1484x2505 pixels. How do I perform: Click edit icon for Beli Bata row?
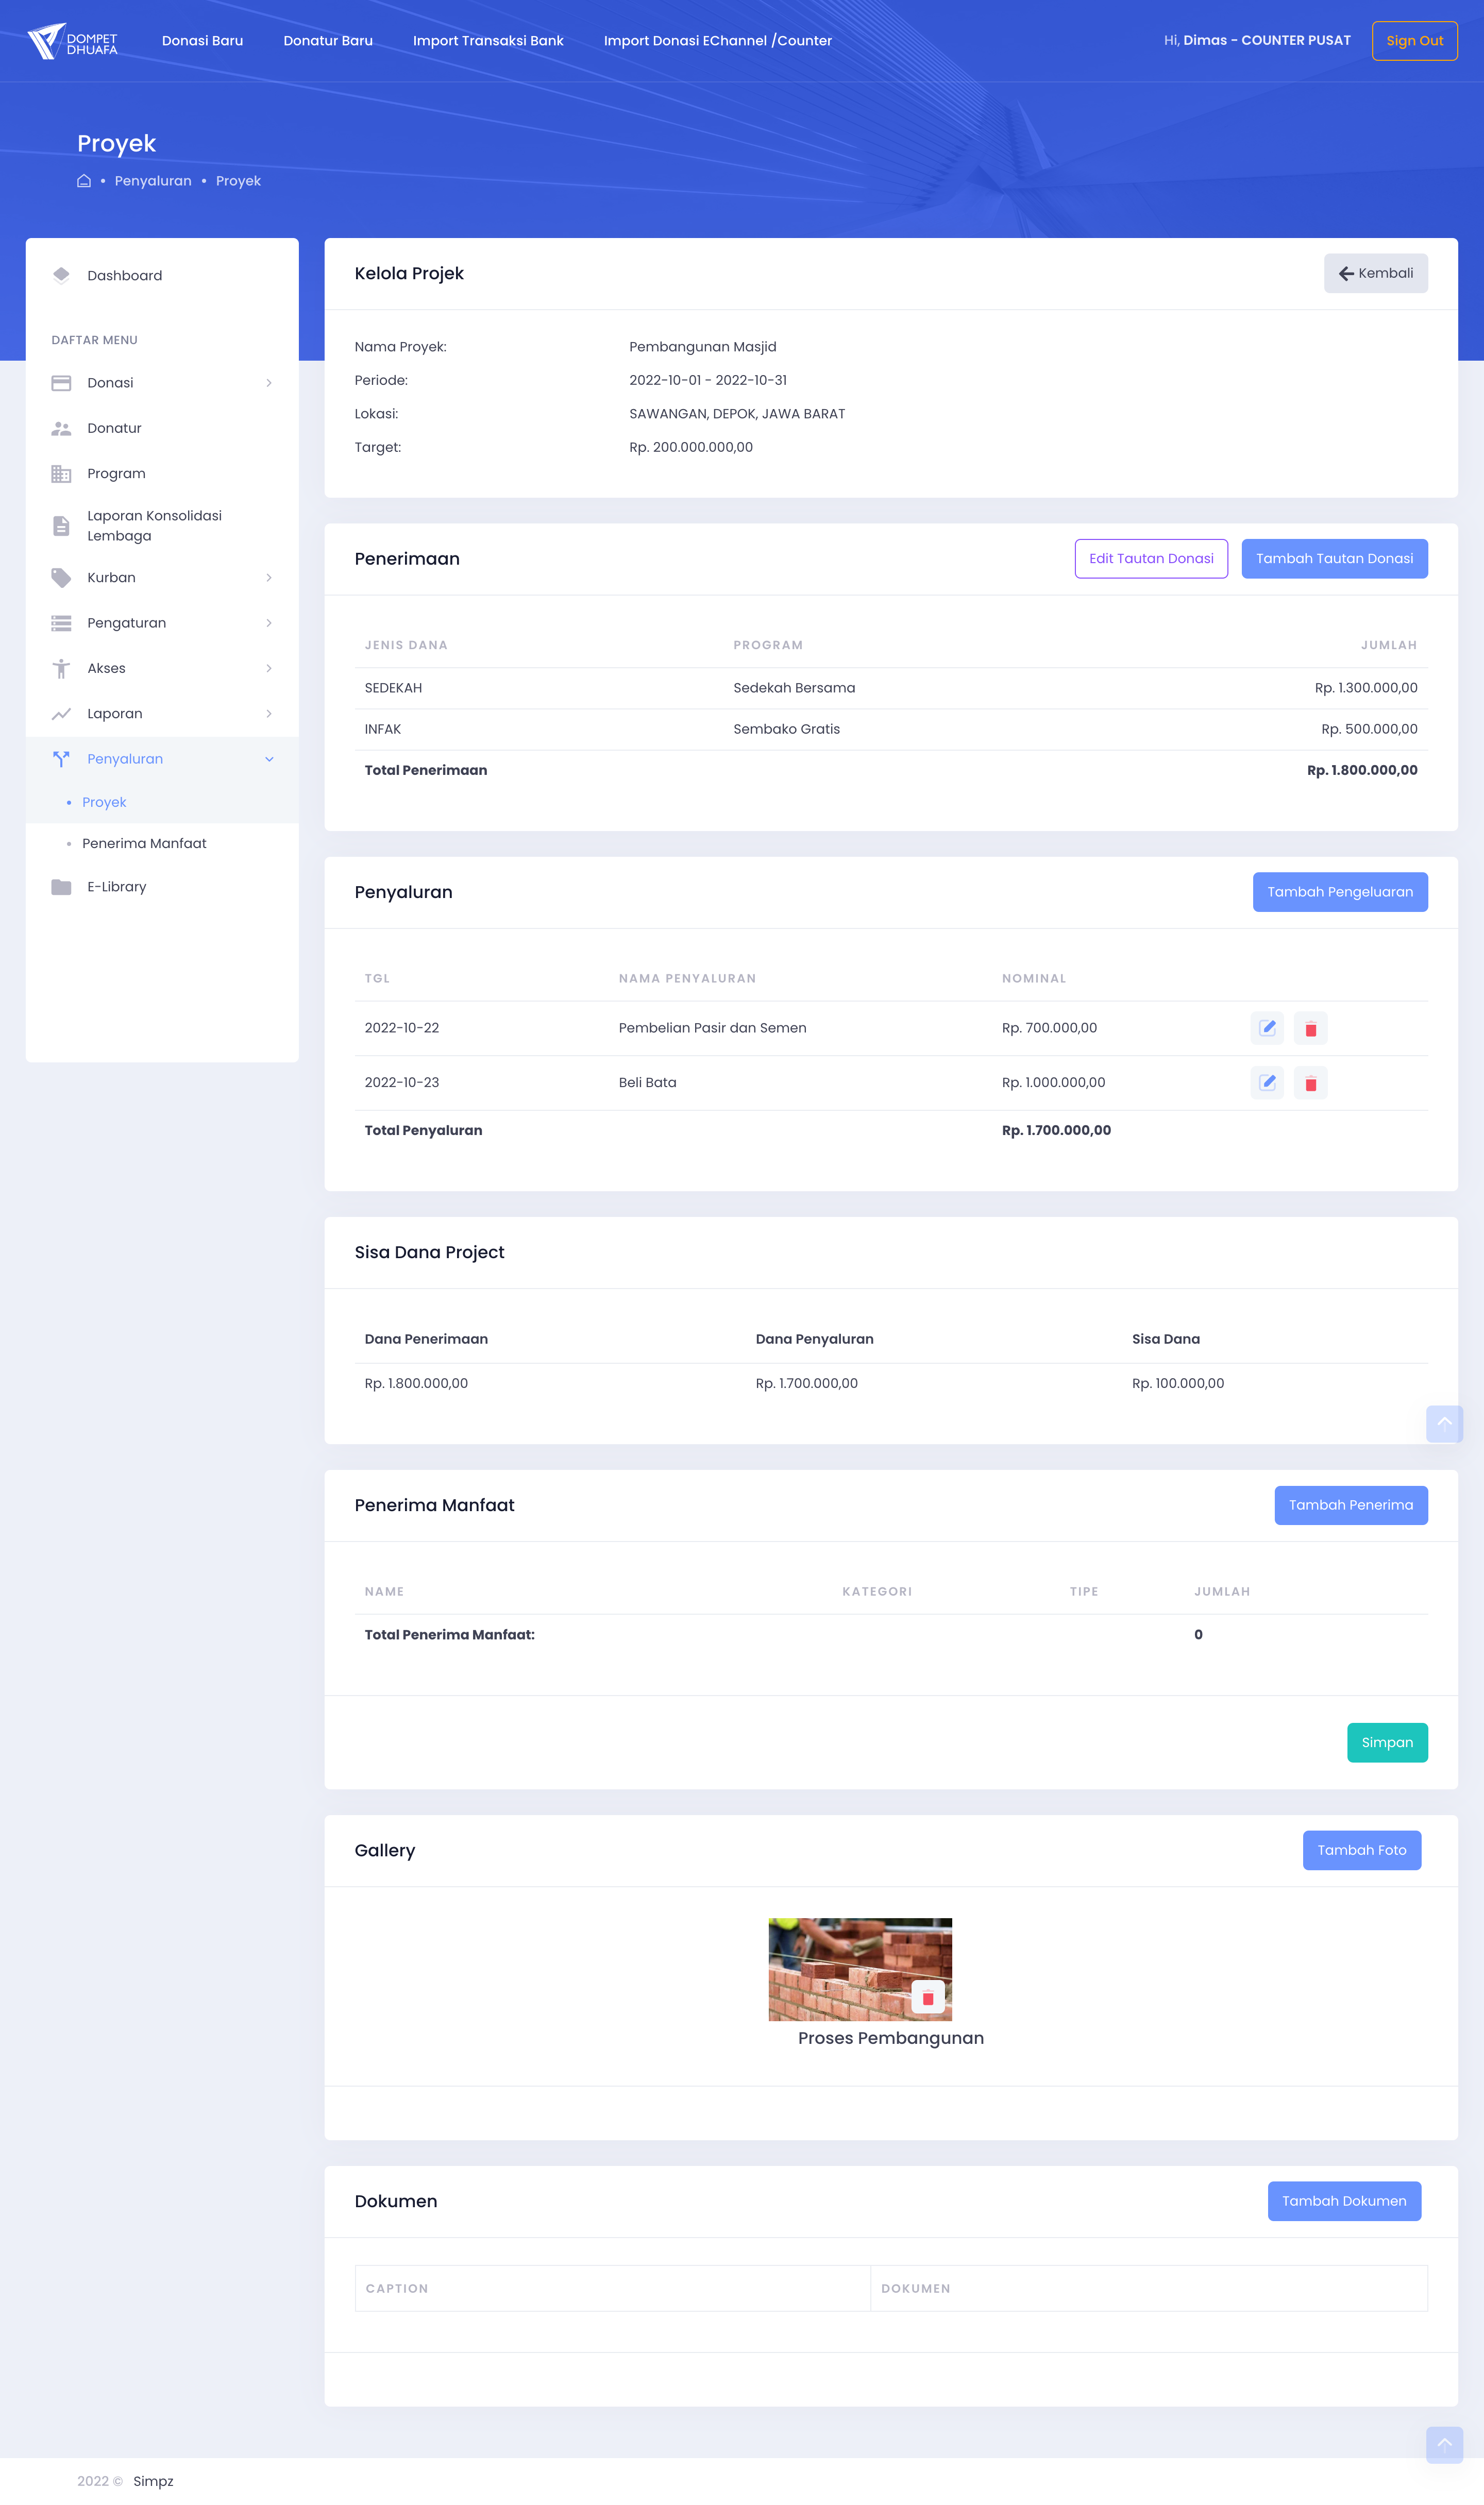[1267, 1082]
